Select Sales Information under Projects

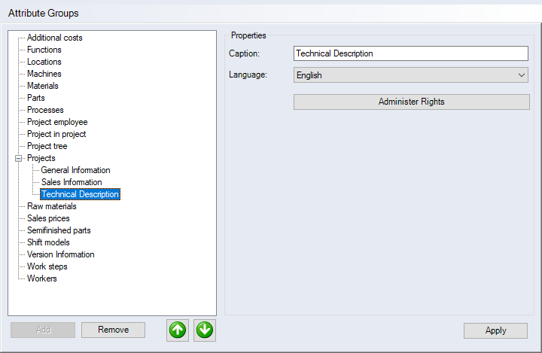72,182
